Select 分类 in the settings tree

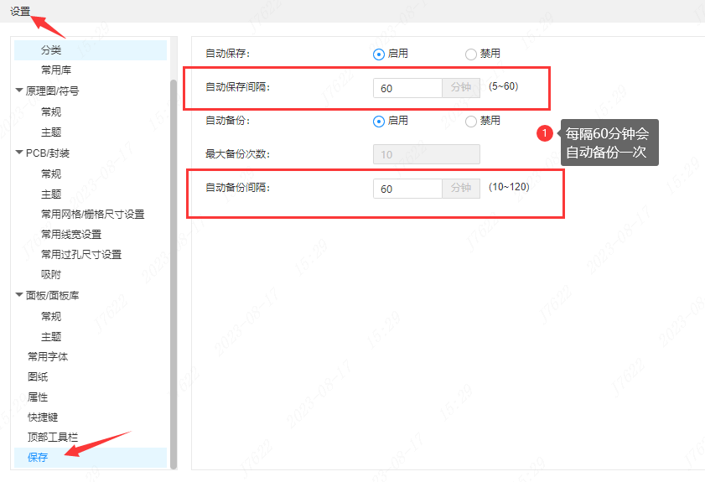click(91, 50)
